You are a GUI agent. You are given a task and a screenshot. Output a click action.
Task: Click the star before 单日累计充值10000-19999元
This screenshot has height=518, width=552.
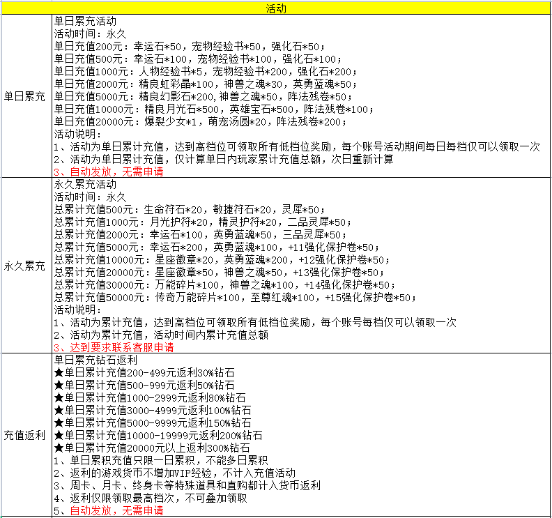[59, 436]
